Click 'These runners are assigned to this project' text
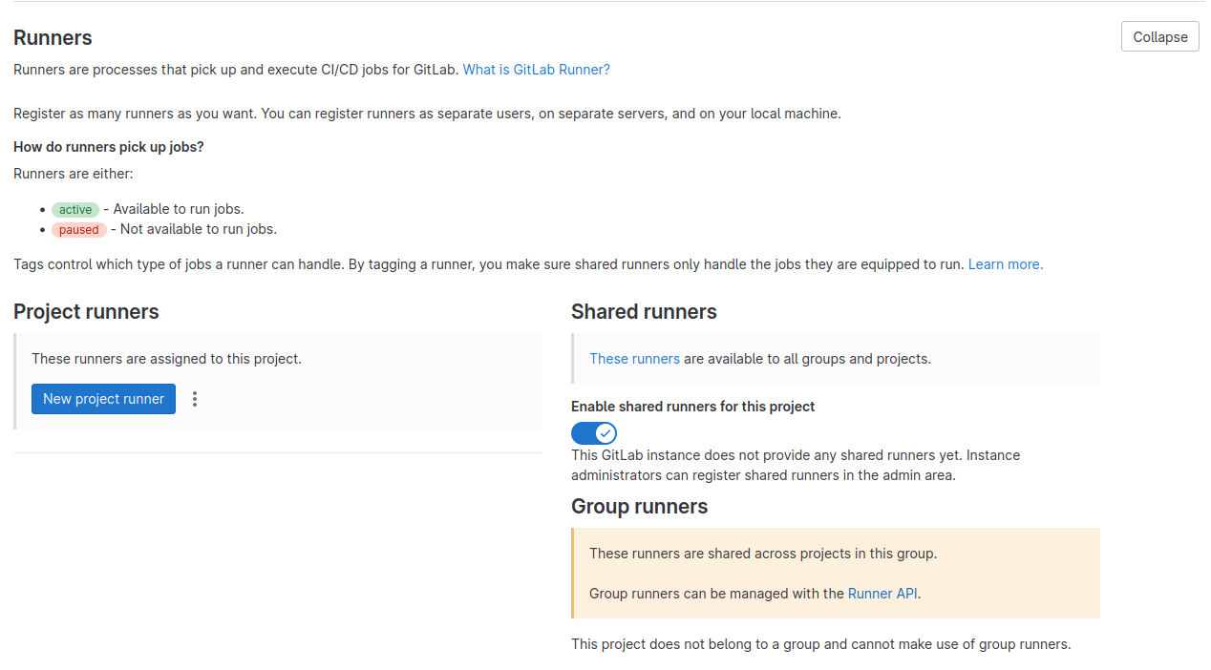 (x=166, y=359)
